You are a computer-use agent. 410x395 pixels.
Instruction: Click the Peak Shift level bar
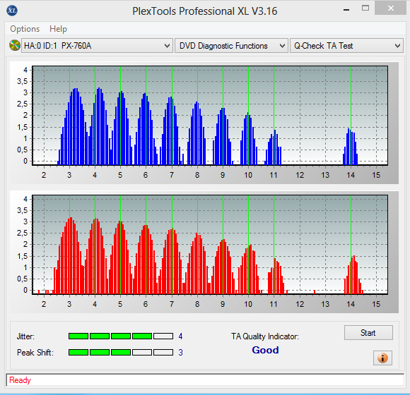coord(121,353)
